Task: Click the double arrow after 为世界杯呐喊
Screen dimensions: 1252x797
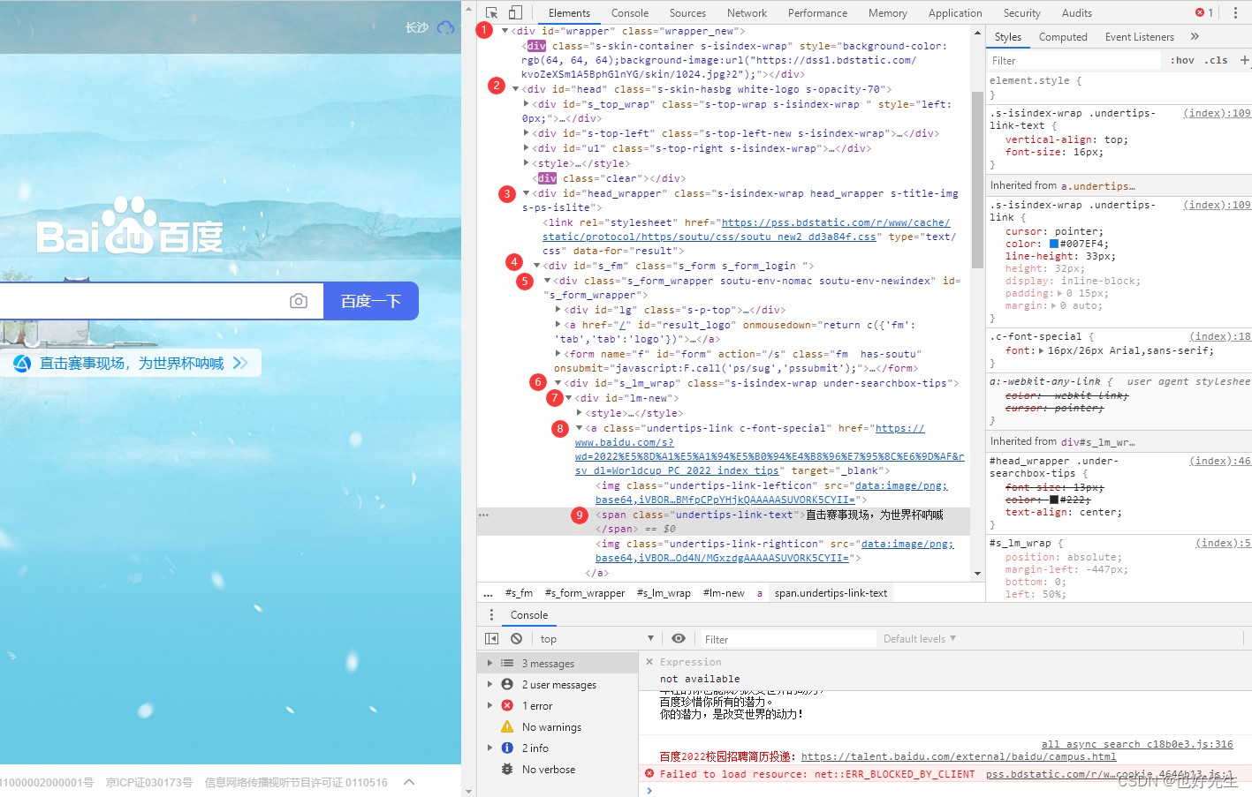Action: [x=240, y=363]
